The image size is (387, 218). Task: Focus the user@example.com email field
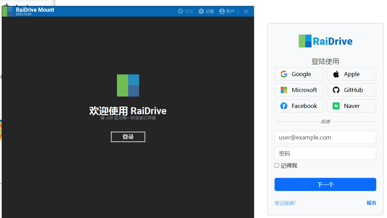coord(325,137)
